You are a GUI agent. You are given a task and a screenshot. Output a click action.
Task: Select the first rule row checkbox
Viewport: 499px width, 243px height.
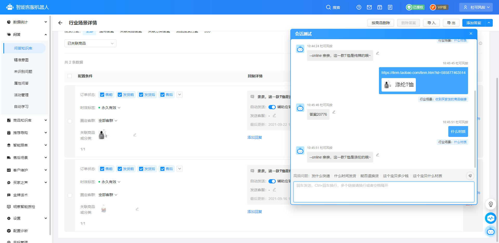tap(70, 121)
